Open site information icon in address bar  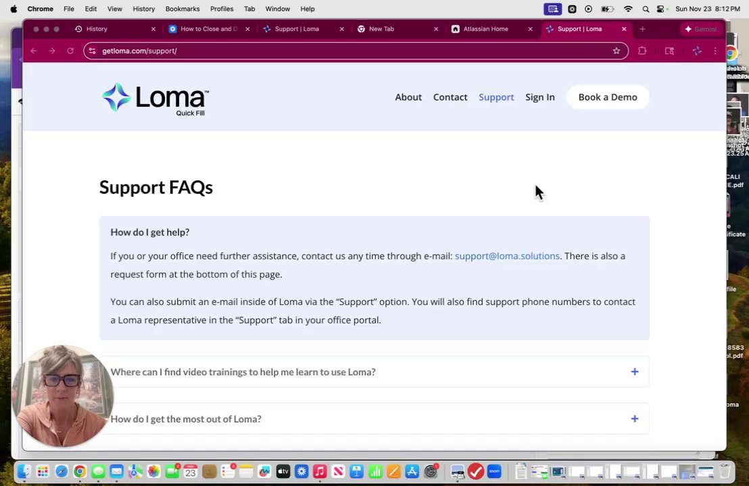point(92,51)
